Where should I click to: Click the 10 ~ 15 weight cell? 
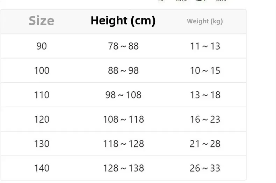click(205, 71)
